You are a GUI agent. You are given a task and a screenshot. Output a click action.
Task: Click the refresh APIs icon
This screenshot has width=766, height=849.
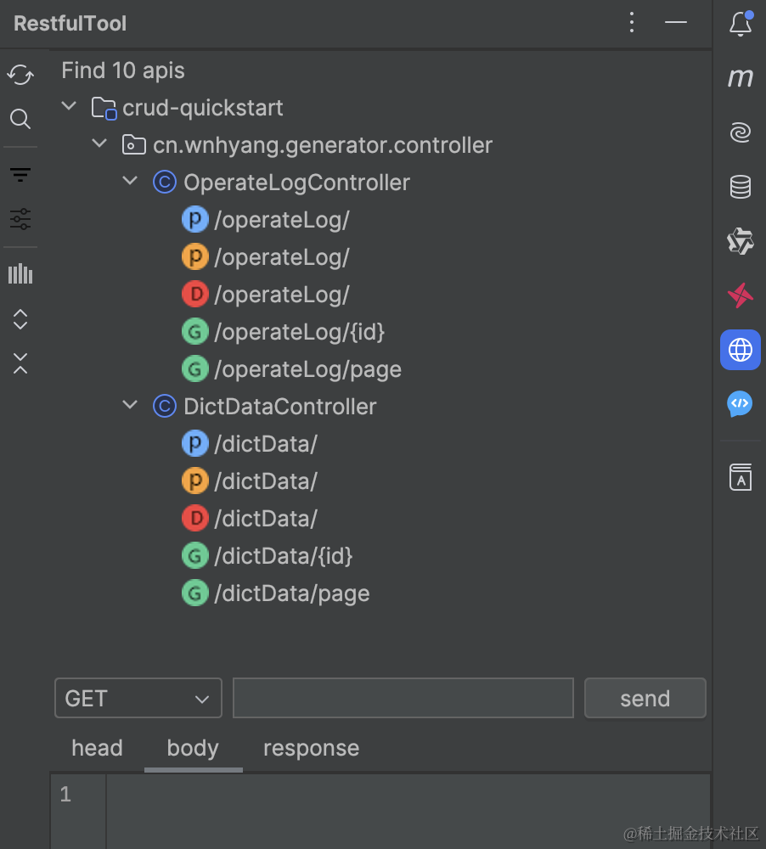pos(20,75)
